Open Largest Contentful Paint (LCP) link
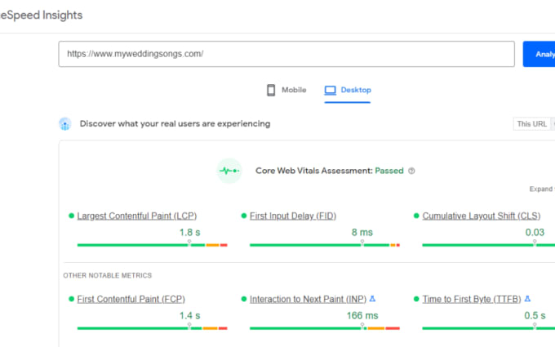 pos(136,216)
